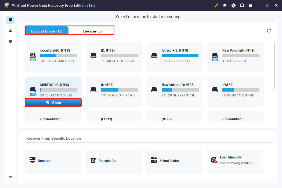Refresh the drive list

pyautogui.click(x=269, y=31)
